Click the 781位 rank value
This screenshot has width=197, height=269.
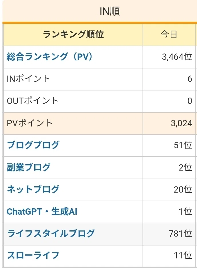pos(180,234)
